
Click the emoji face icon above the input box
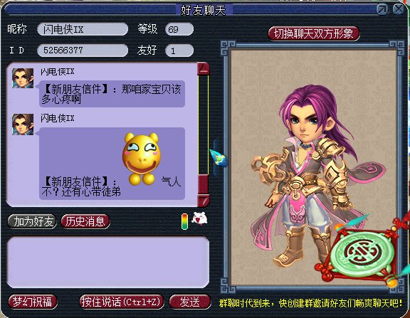pos(199,218)
